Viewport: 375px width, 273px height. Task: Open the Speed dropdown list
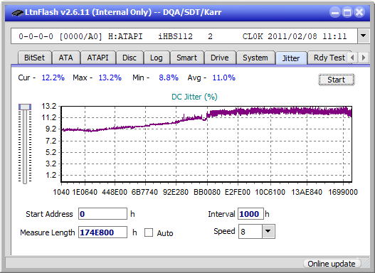click(268, 231)
